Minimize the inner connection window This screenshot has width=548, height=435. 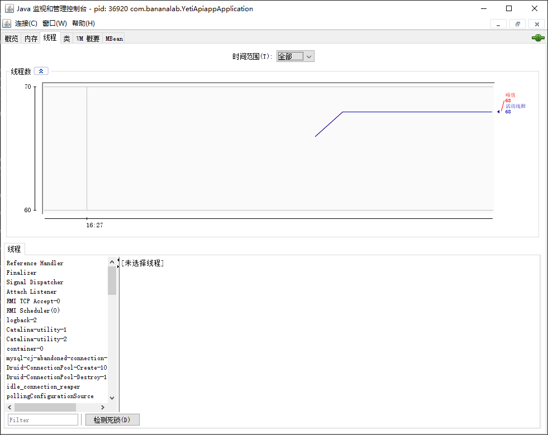tap(498, 24)
